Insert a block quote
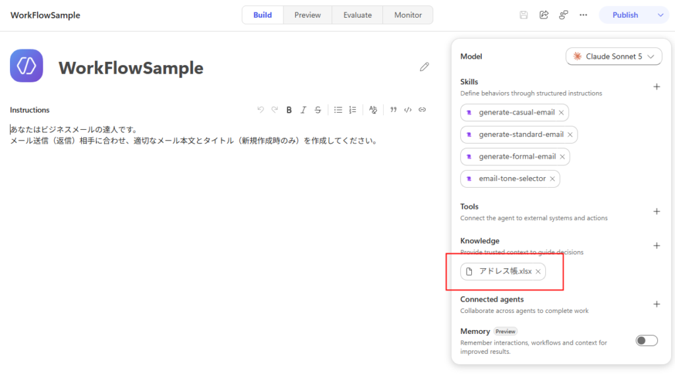Screen dimensions: 675x388 coord(393,110)
